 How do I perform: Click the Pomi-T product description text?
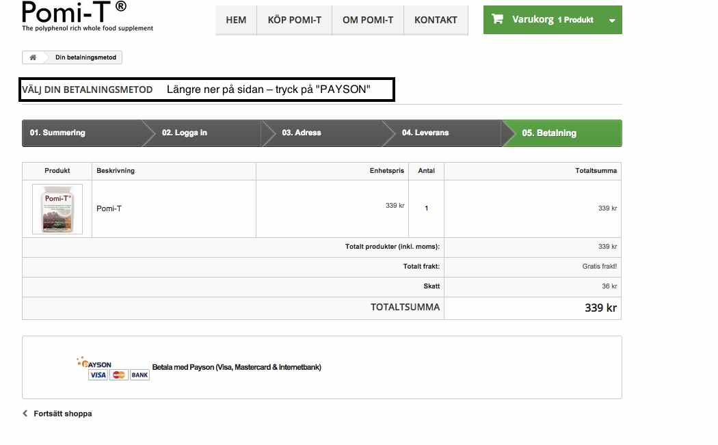coord(109,208)
